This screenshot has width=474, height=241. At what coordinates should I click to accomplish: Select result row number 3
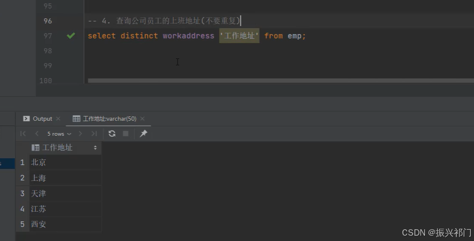pos(22,193)
